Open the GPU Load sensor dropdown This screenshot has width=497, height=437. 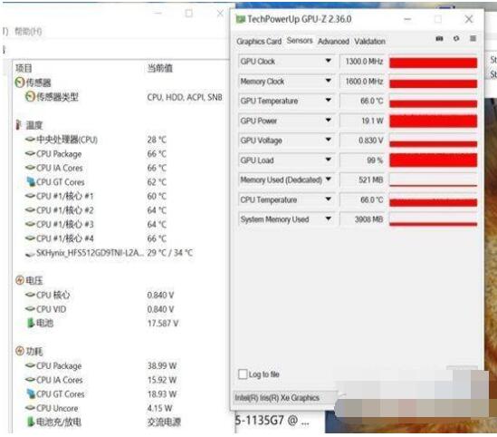tap(329, 160)
